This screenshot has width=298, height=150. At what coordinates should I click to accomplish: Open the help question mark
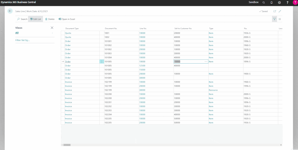tap(287, 3)
